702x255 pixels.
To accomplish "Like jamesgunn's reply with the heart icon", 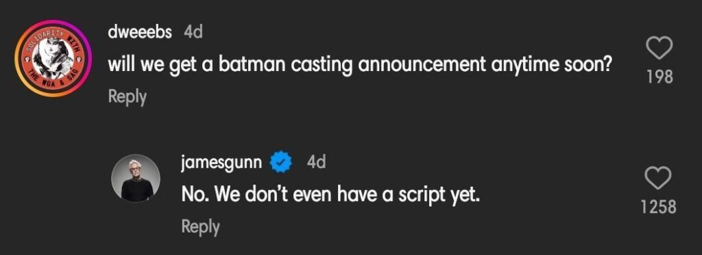I will coord(657,177).
